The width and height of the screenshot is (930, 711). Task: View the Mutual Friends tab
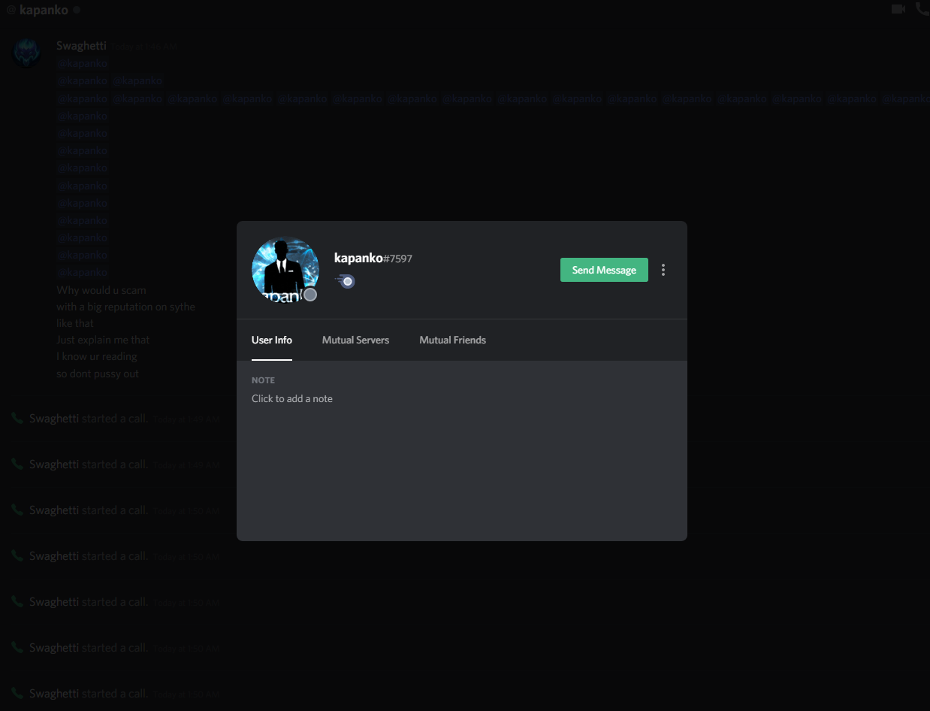point(452,340)
